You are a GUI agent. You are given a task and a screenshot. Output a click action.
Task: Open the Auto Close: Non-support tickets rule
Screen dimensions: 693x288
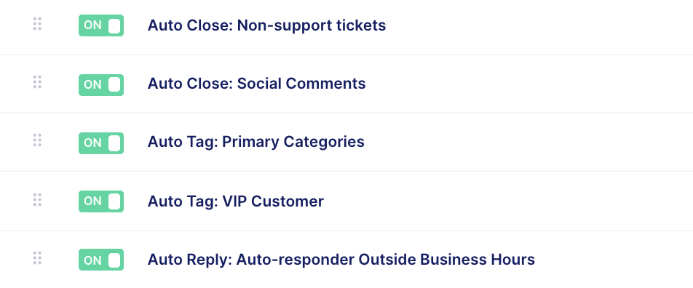[266, 25]
